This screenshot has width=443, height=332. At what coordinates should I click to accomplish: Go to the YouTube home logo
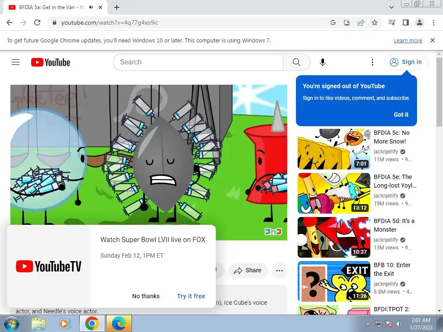tap(51, 62)
